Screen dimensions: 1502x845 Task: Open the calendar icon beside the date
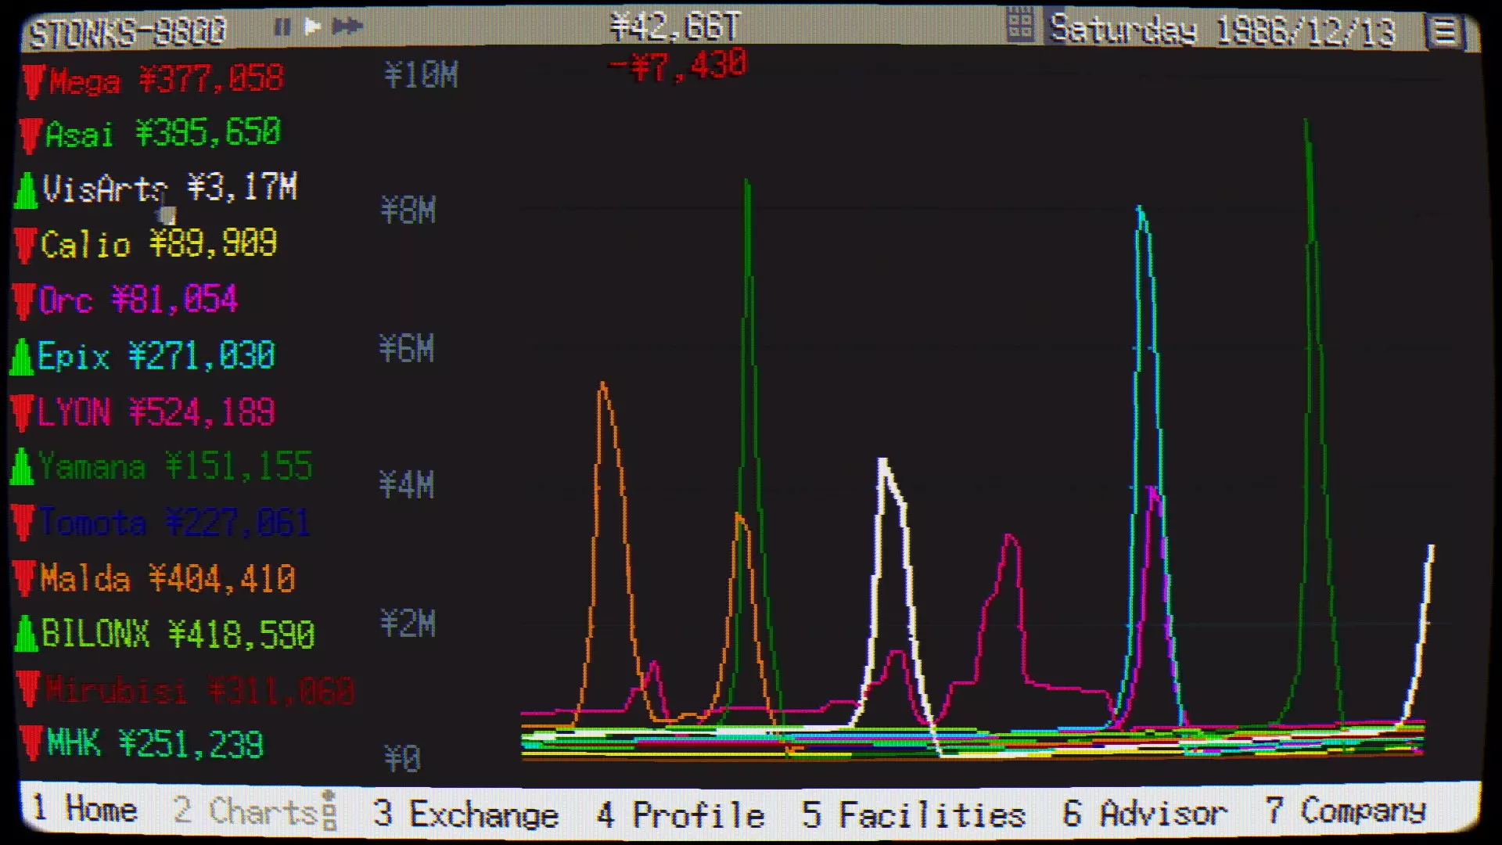[1020, 26]
